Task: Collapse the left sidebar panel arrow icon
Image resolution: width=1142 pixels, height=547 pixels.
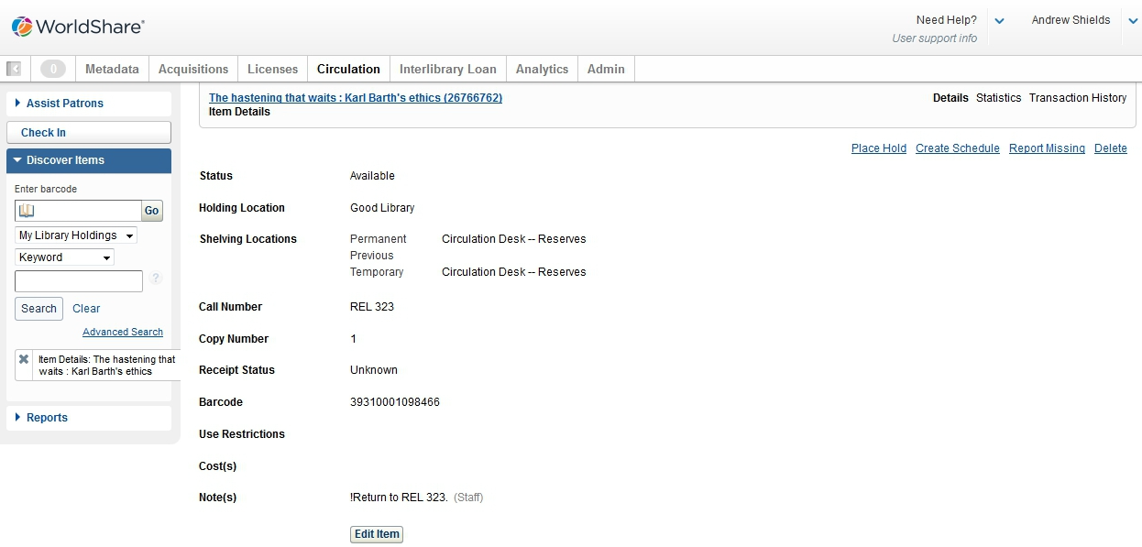Action: tap(14, 69)
